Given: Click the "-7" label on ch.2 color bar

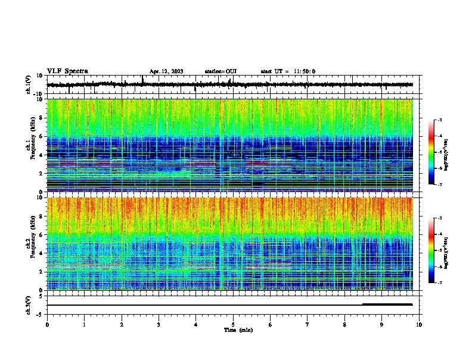Looking at the screenshot, I should pyautogui.click(x=439, y=283).
